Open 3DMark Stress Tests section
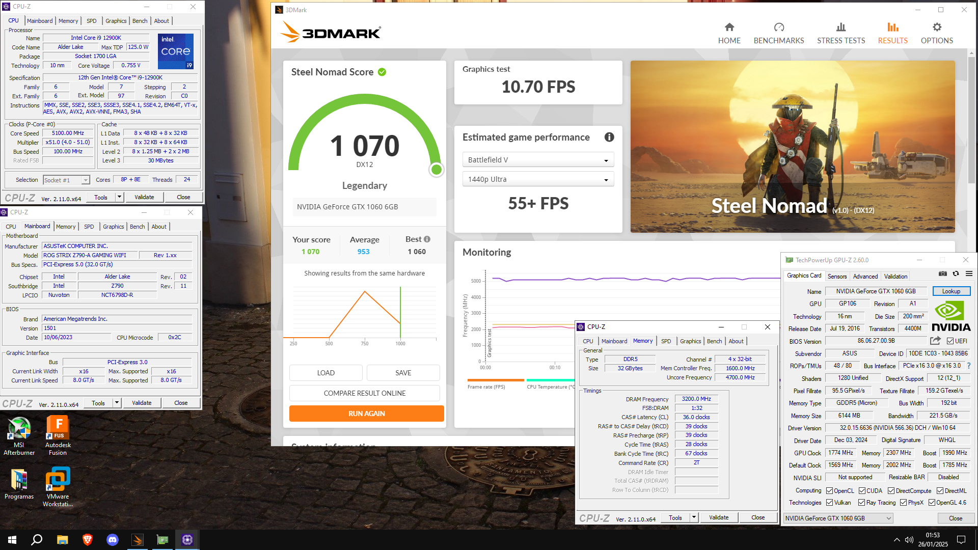The height and width of the screenshot is (550, 978). tap(841, 33)
